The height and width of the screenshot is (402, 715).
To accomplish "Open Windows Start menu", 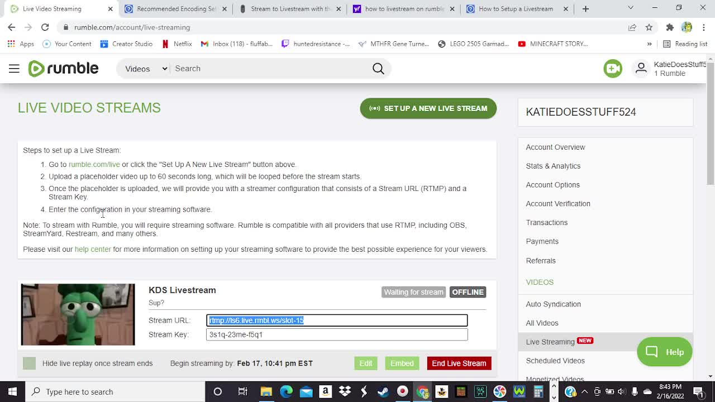I will click(12, 392).
